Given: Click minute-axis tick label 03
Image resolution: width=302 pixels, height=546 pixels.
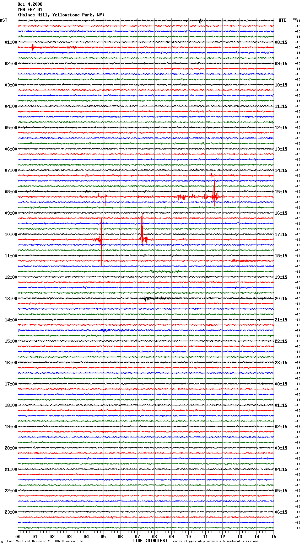Looking at the screenshot, I should click(x=69, y=536).
